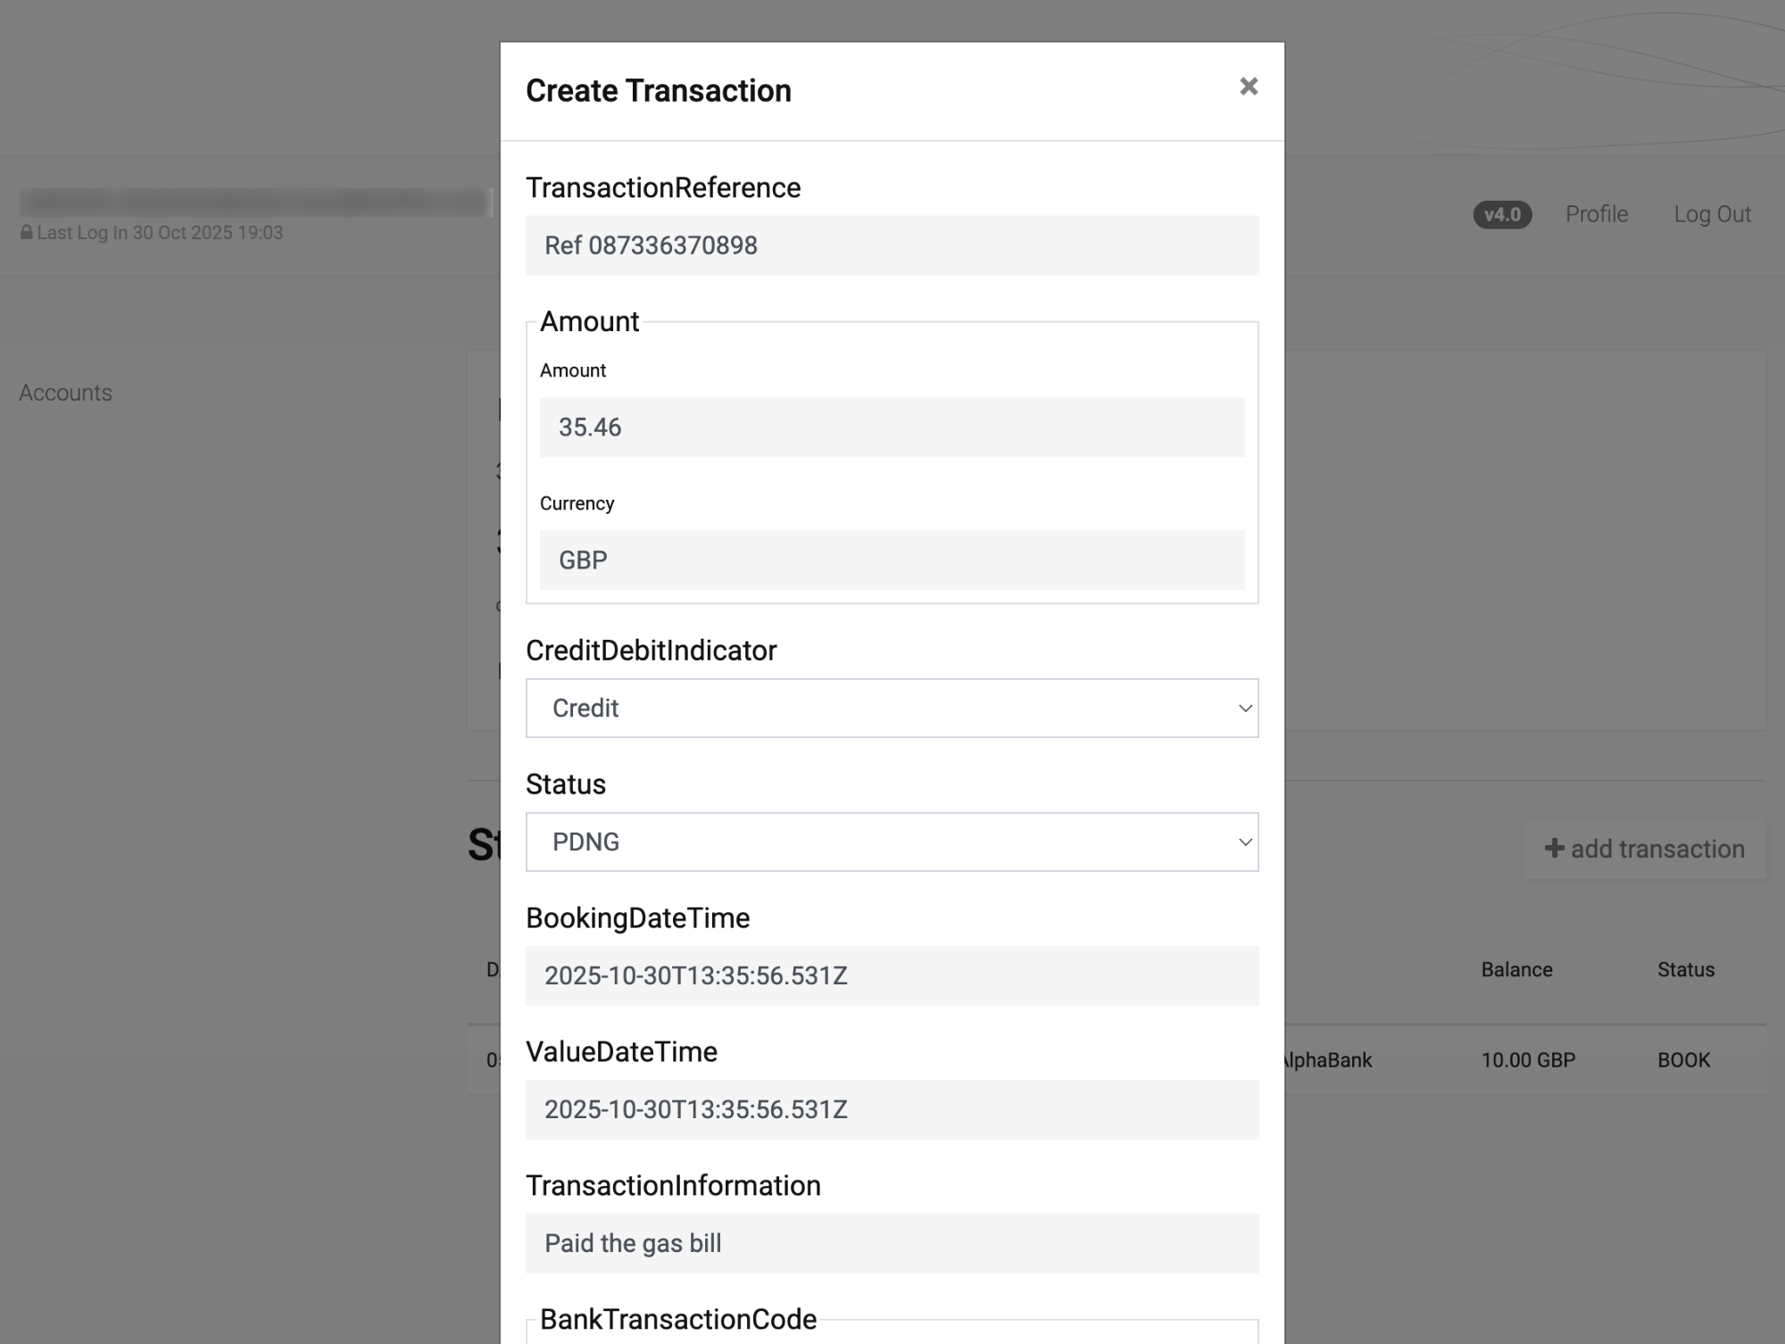Open the Profile link
1785x1344 pixels.
pos(1597,214)
